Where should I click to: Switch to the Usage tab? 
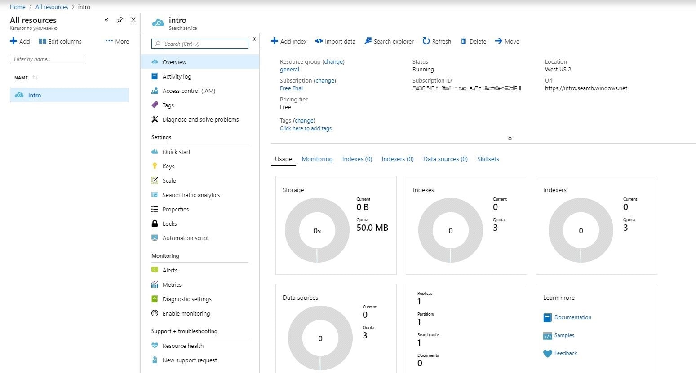(284, 159)
